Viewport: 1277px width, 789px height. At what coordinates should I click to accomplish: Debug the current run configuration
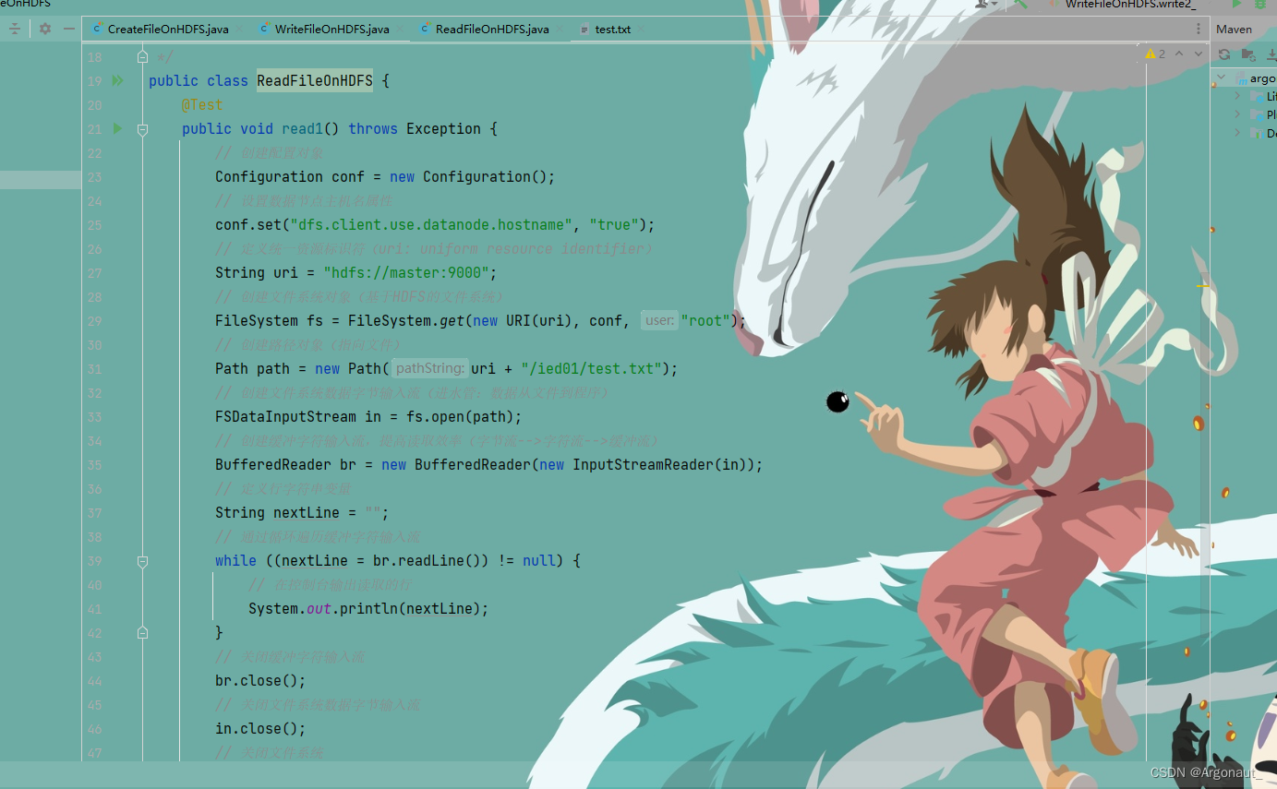point(1260,5)
